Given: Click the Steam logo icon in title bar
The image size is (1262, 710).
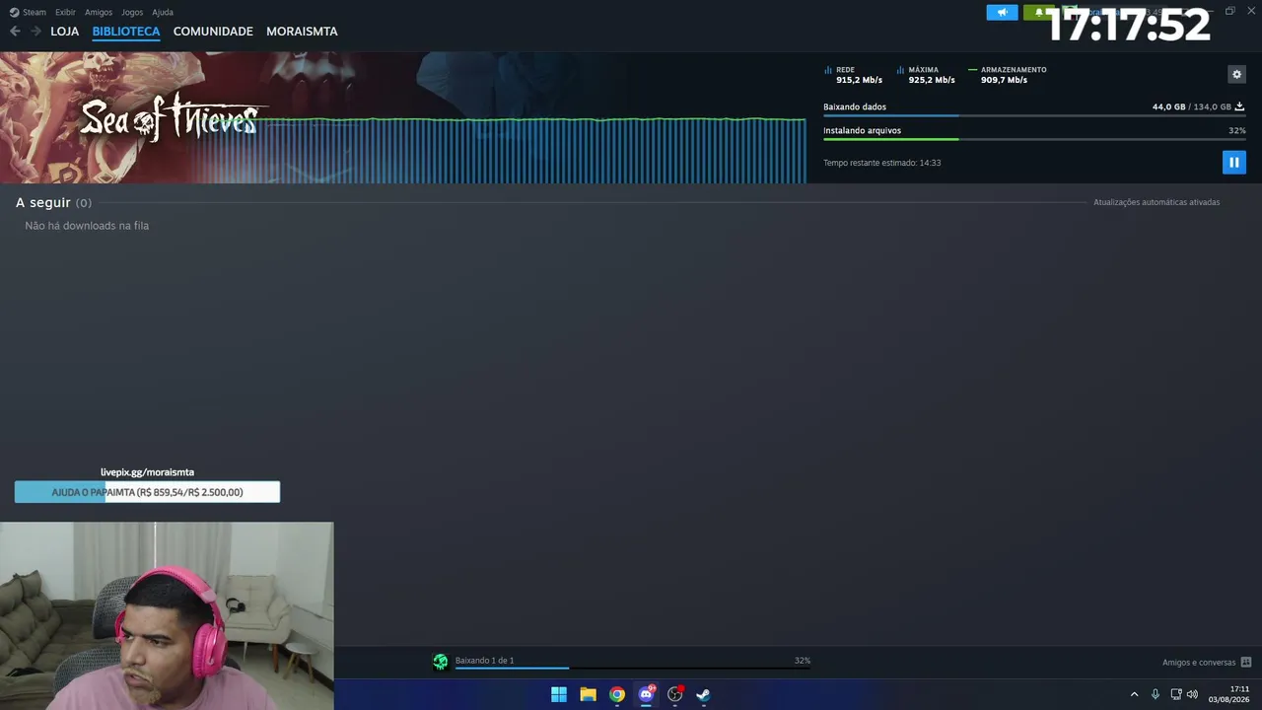Looking at the screenshot, I should 14,13.
